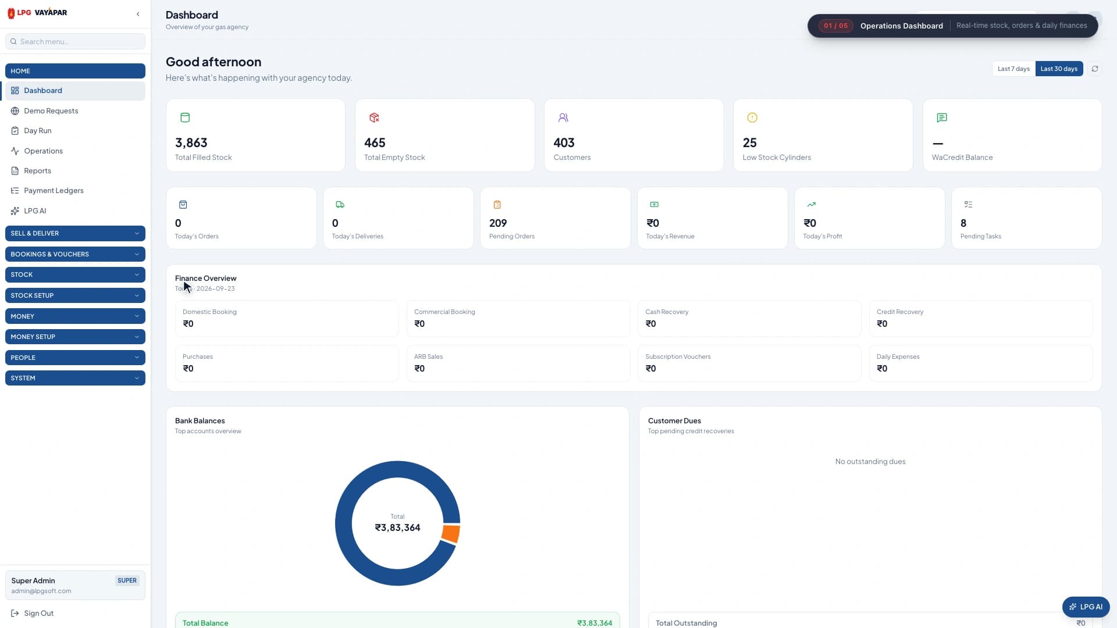Click the WaCredit Balance message icon
The width and height of the screenshot is (1117, 628).
(x=942, y=117)
